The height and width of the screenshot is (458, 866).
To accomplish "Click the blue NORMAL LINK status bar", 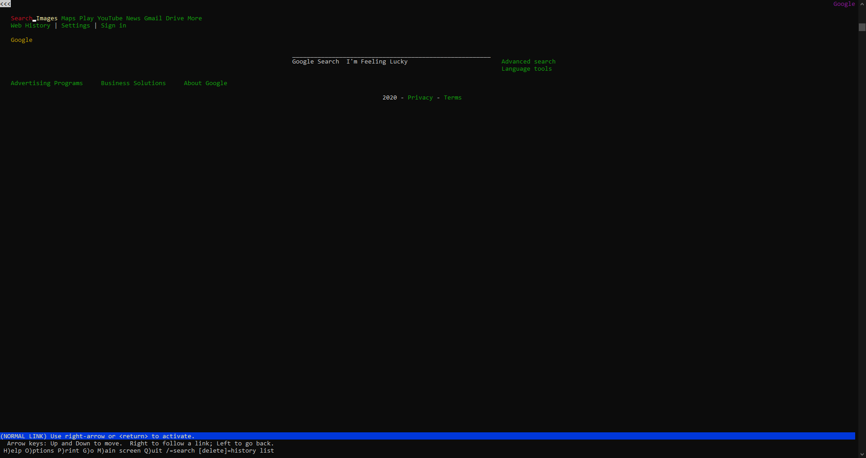I will coord(428,436).
